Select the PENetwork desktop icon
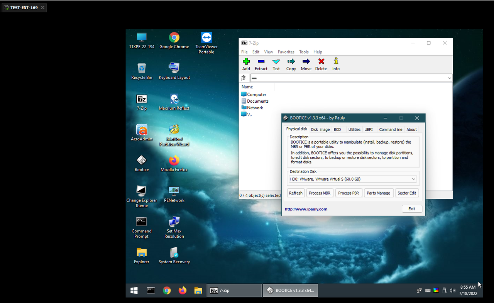 (174, 194)
